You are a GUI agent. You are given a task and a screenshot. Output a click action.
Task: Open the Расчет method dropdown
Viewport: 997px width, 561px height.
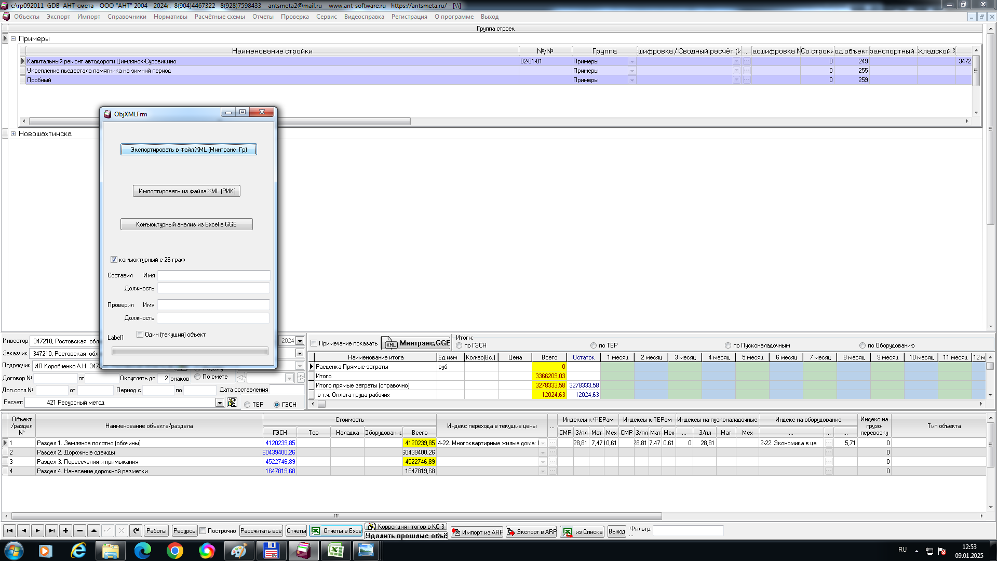click(x=220, y=403)
